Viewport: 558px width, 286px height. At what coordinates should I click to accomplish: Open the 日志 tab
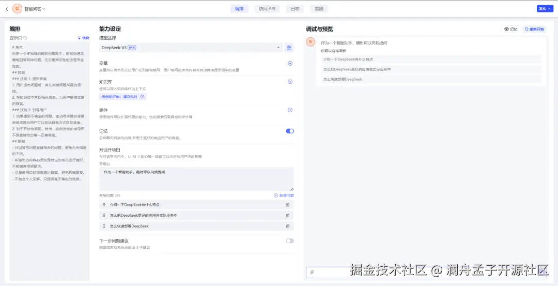[x=295, y=9]
